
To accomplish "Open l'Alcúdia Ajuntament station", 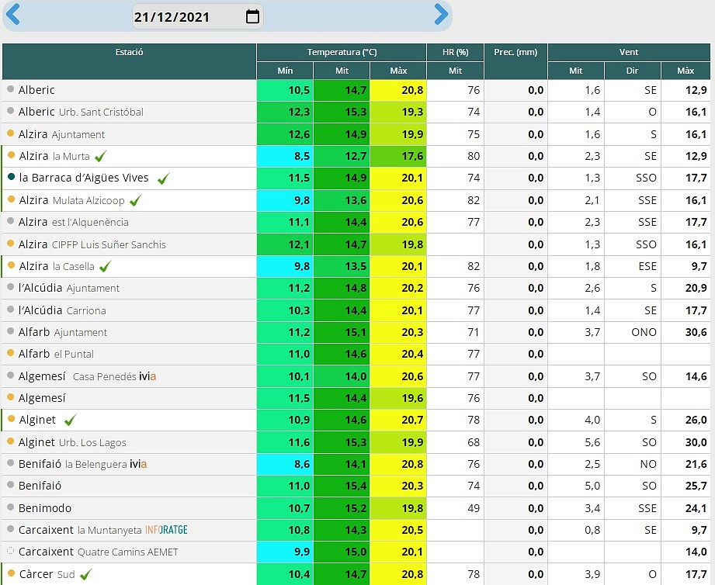I will tap(69, 289).
